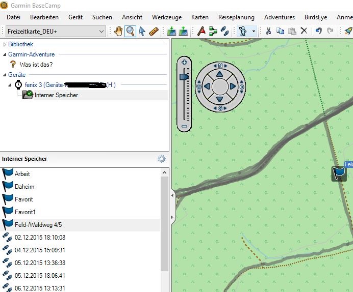353x292 pixels.
Task: Open the Datei menu
Action: [x=13, y=17]
